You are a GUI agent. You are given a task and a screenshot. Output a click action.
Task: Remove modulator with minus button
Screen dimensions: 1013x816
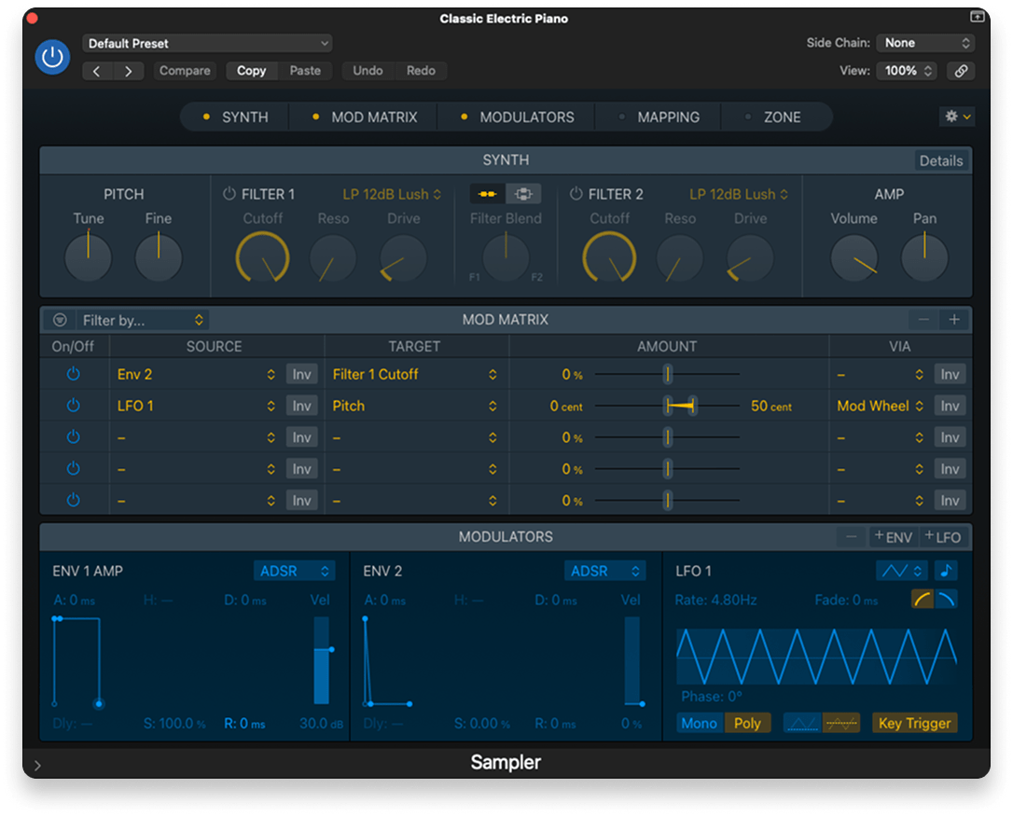pos(852,537)
